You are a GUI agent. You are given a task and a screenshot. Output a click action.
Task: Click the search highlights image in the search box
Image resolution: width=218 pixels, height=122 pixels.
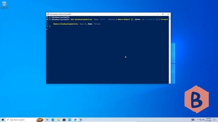pos(40,120)
